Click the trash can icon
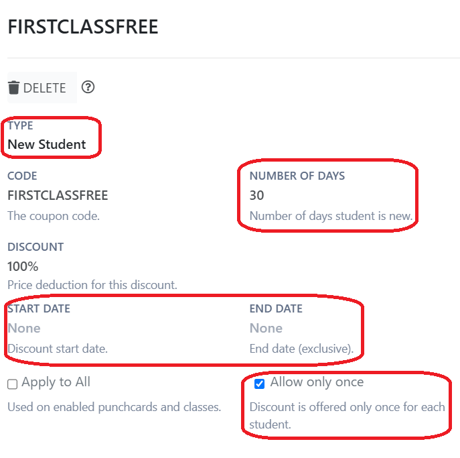460x458 pixels. click(x=14, y=88)
